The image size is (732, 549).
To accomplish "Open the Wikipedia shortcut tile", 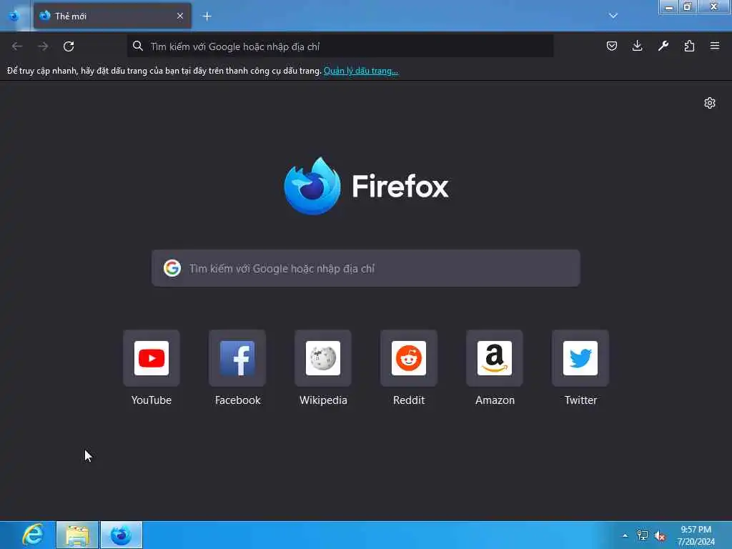I will 323,358.
